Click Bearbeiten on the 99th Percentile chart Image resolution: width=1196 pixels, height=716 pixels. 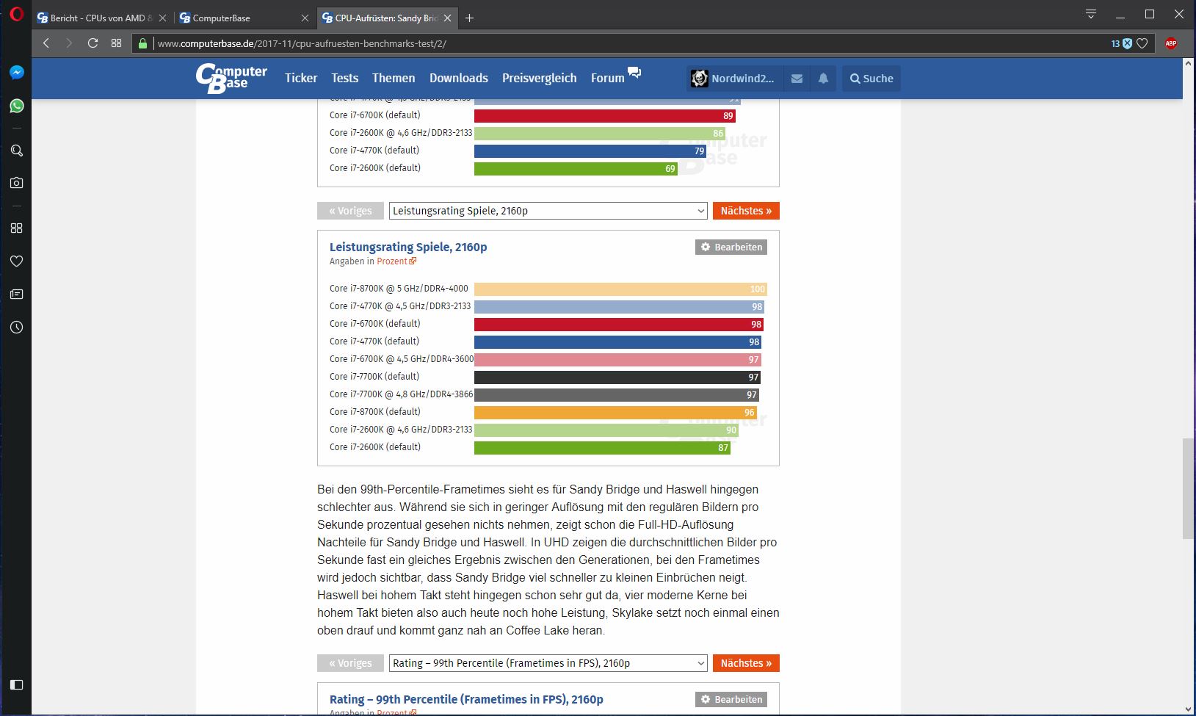[x=731, y=700]
